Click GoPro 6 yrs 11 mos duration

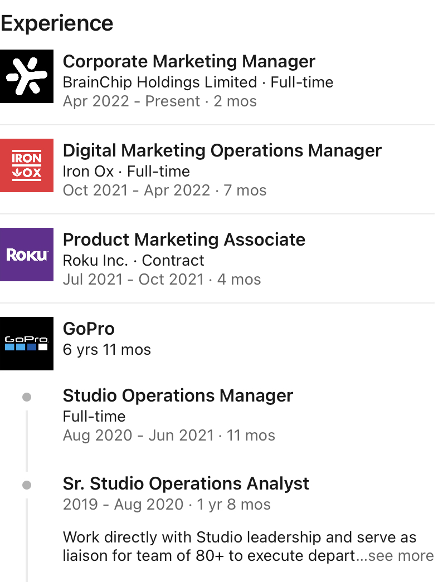[107, 350]
